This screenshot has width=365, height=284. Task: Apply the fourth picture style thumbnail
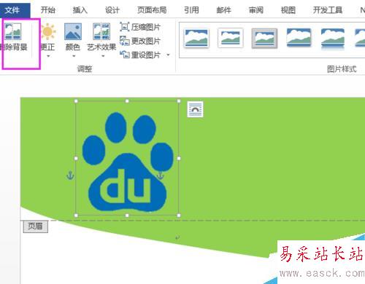(x=299, y=38)
